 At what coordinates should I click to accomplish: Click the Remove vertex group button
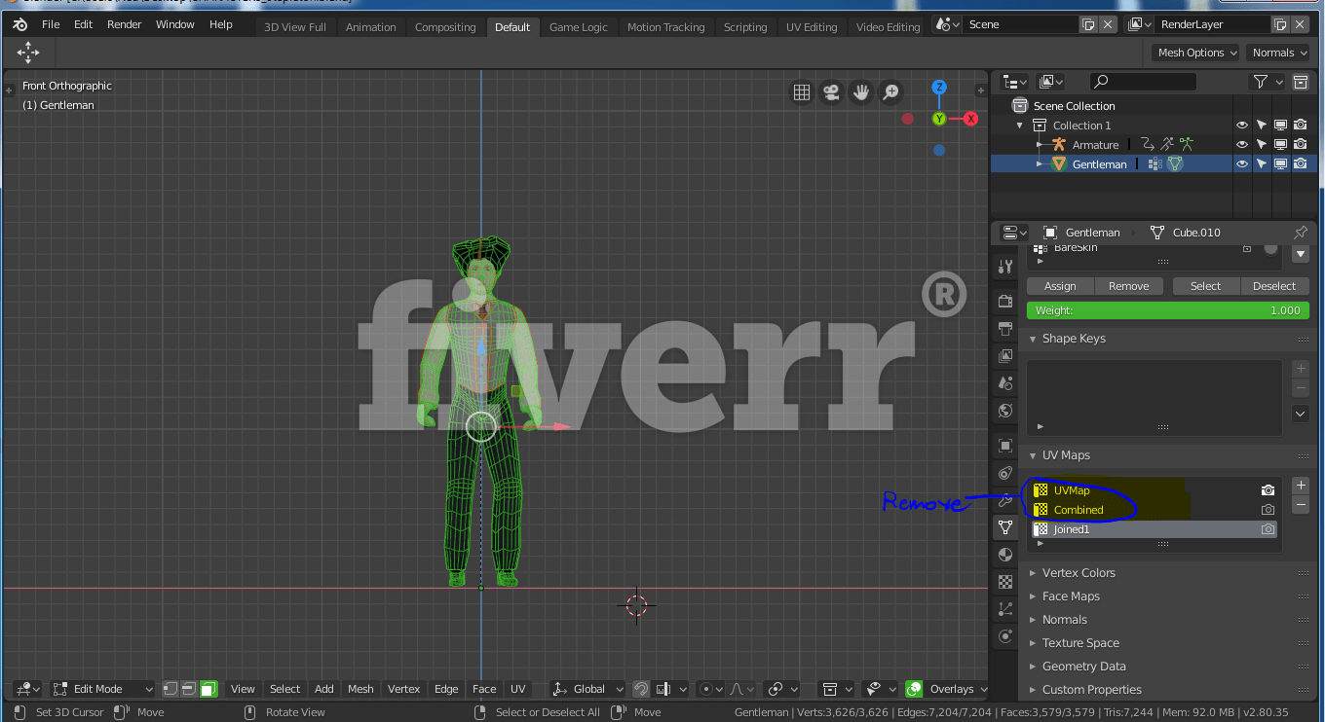(x=1128, y=286)
